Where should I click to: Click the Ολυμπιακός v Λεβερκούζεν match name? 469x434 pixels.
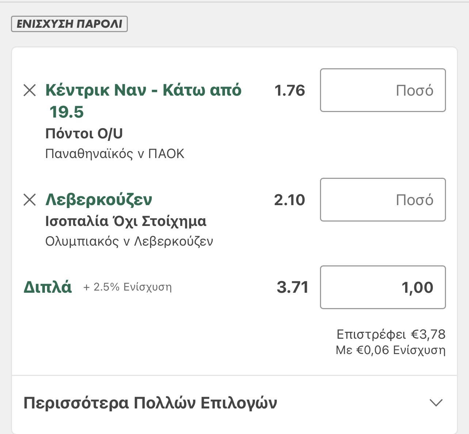[x=129, y=241]
